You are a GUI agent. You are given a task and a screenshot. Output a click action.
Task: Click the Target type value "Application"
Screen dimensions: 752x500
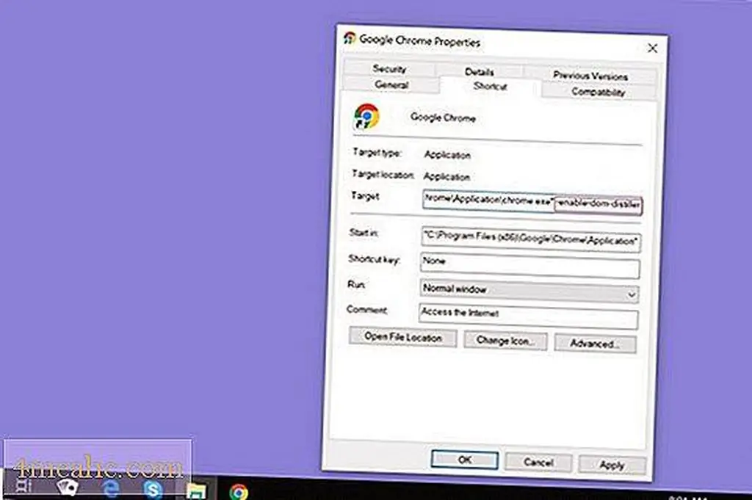(x=447, y=155)
